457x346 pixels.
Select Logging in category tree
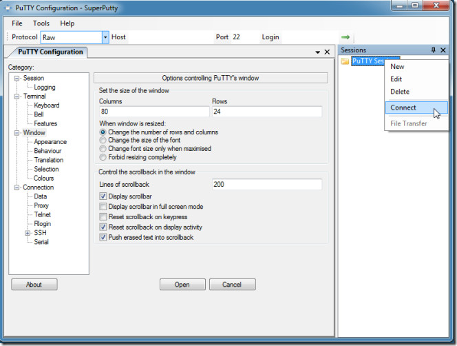tap(45, 88)
